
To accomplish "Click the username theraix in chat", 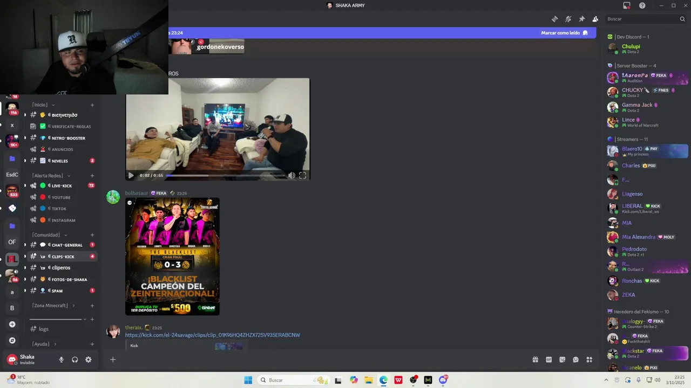I will pos(133,328).
